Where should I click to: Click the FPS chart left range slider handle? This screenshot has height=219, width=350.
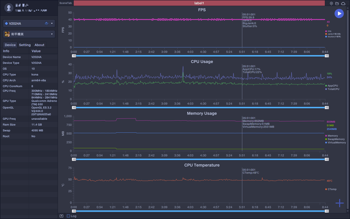pyautogui.click(x=74, y=56)
